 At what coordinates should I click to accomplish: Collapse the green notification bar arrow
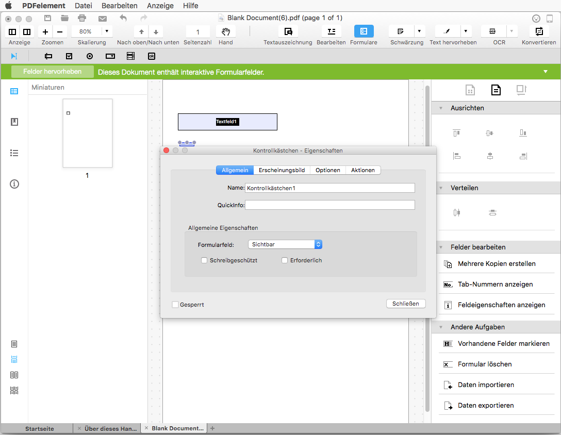(x=545, y=72)
